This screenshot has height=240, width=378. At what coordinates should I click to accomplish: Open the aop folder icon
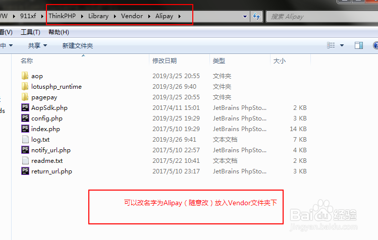click(x=25, y=76)
